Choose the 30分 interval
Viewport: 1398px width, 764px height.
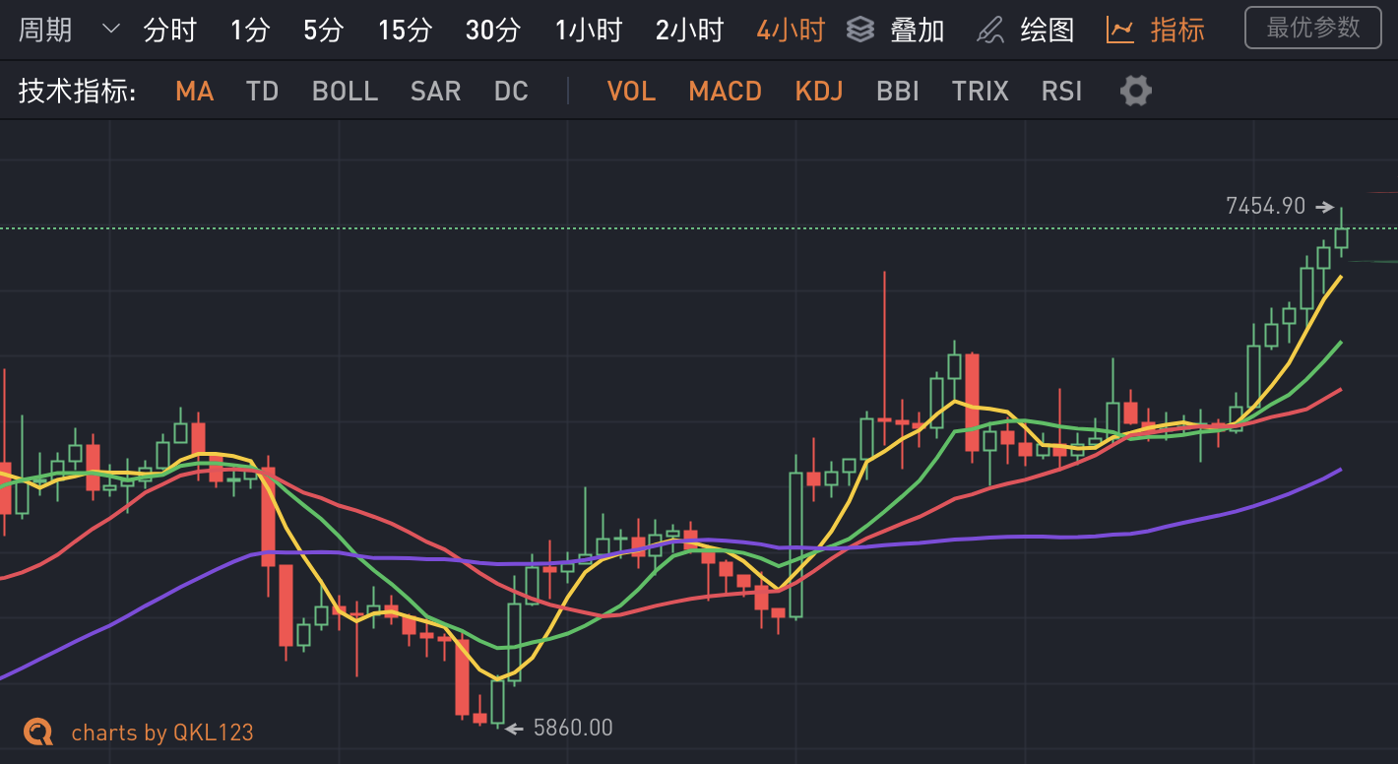tap(493, 30)
